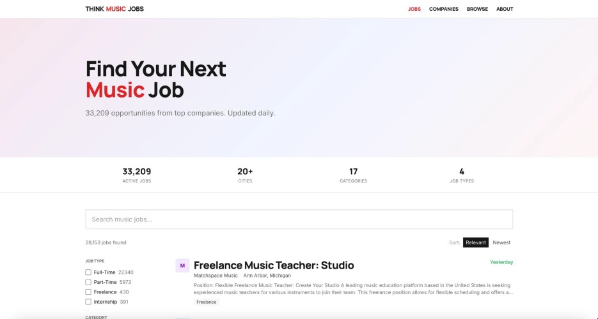598x319 pixels.
Task: Open Freelance Music Teacher: Studio job title
Action: [x=274, y=265]
